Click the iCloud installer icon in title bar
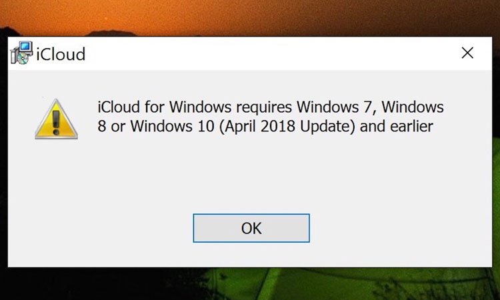Image resolution: width=500 pixels, height=300 pixels. (x=21, y=53)
